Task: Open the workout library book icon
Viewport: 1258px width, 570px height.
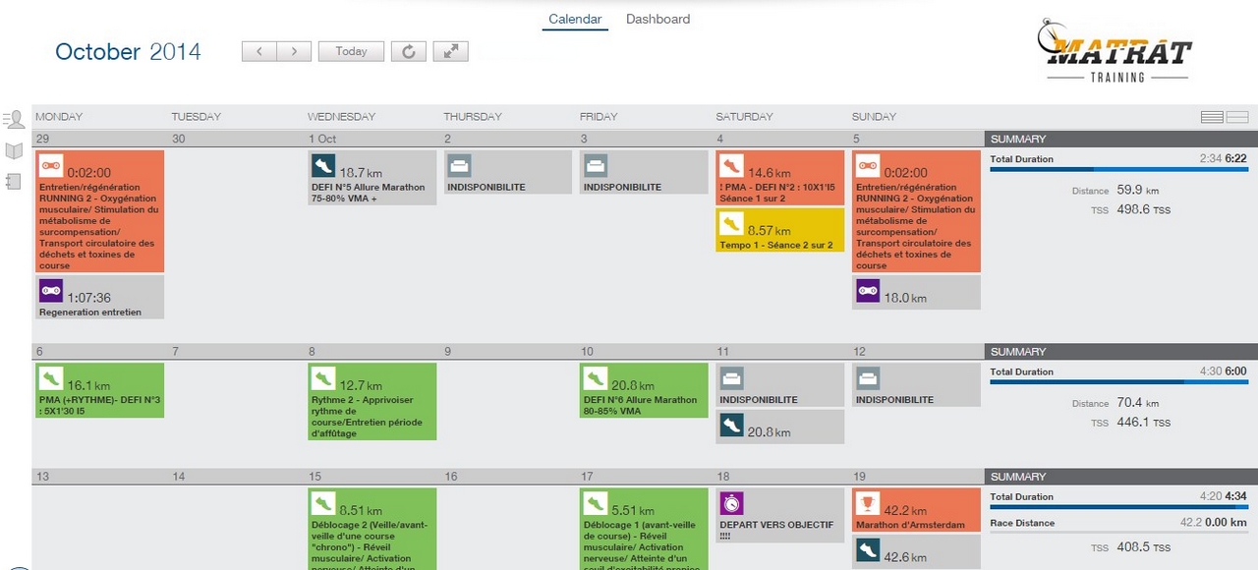Action: [14, 149]
